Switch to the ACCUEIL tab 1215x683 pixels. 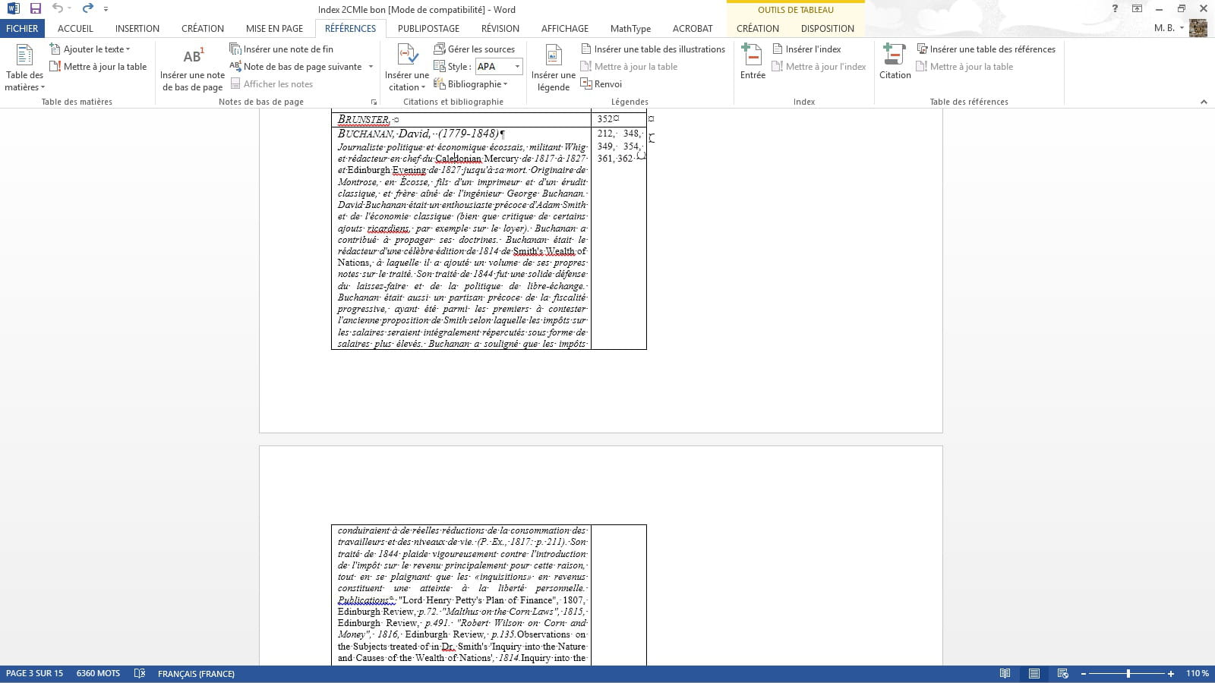point(75,28)
